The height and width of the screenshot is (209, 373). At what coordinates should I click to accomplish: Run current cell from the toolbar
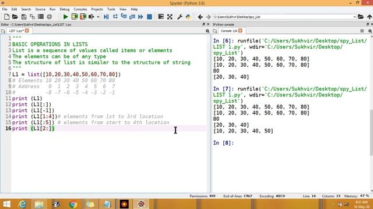(75, 17)
